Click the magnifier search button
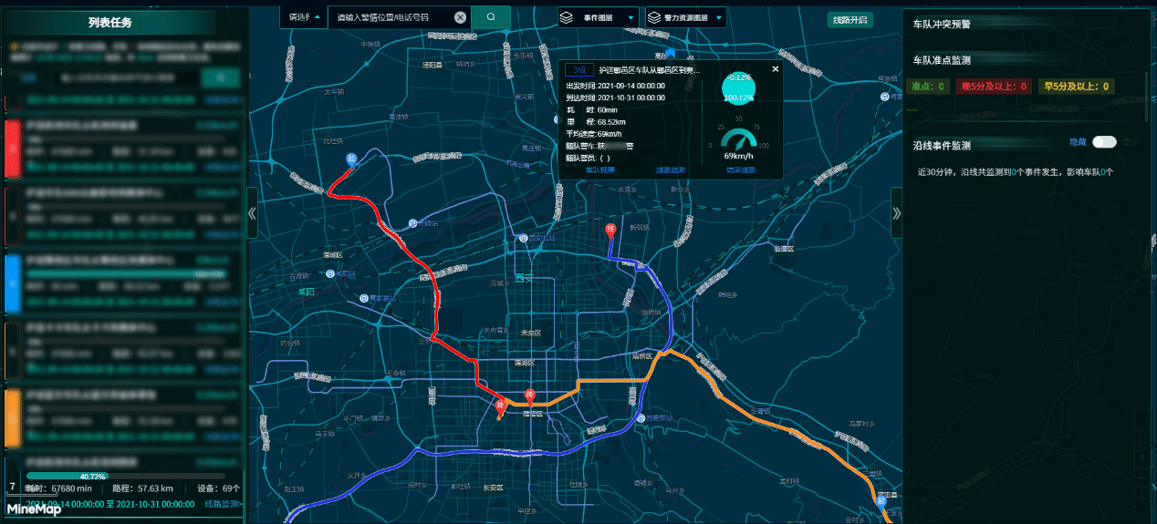 click(x=491, y=16)
